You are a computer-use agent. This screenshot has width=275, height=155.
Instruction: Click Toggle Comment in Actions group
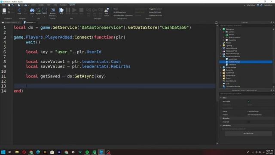tap(156, 9)
